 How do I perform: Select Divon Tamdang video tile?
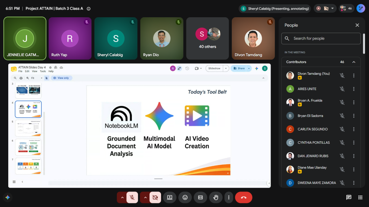pyautogui.click(x=253, y=38)
